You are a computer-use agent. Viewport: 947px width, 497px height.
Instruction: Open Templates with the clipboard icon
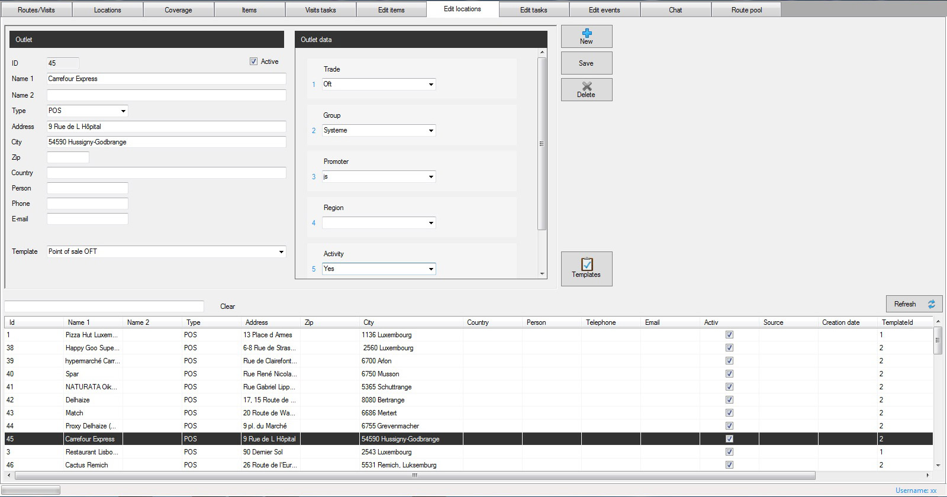[x=586, y=269]
